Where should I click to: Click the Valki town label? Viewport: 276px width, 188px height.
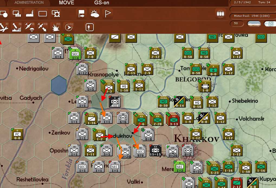[134, 181]
